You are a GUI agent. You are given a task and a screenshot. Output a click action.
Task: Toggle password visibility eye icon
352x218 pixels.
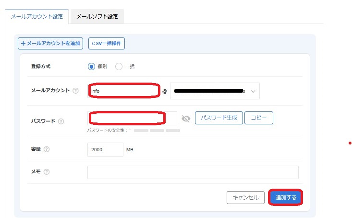186,118
